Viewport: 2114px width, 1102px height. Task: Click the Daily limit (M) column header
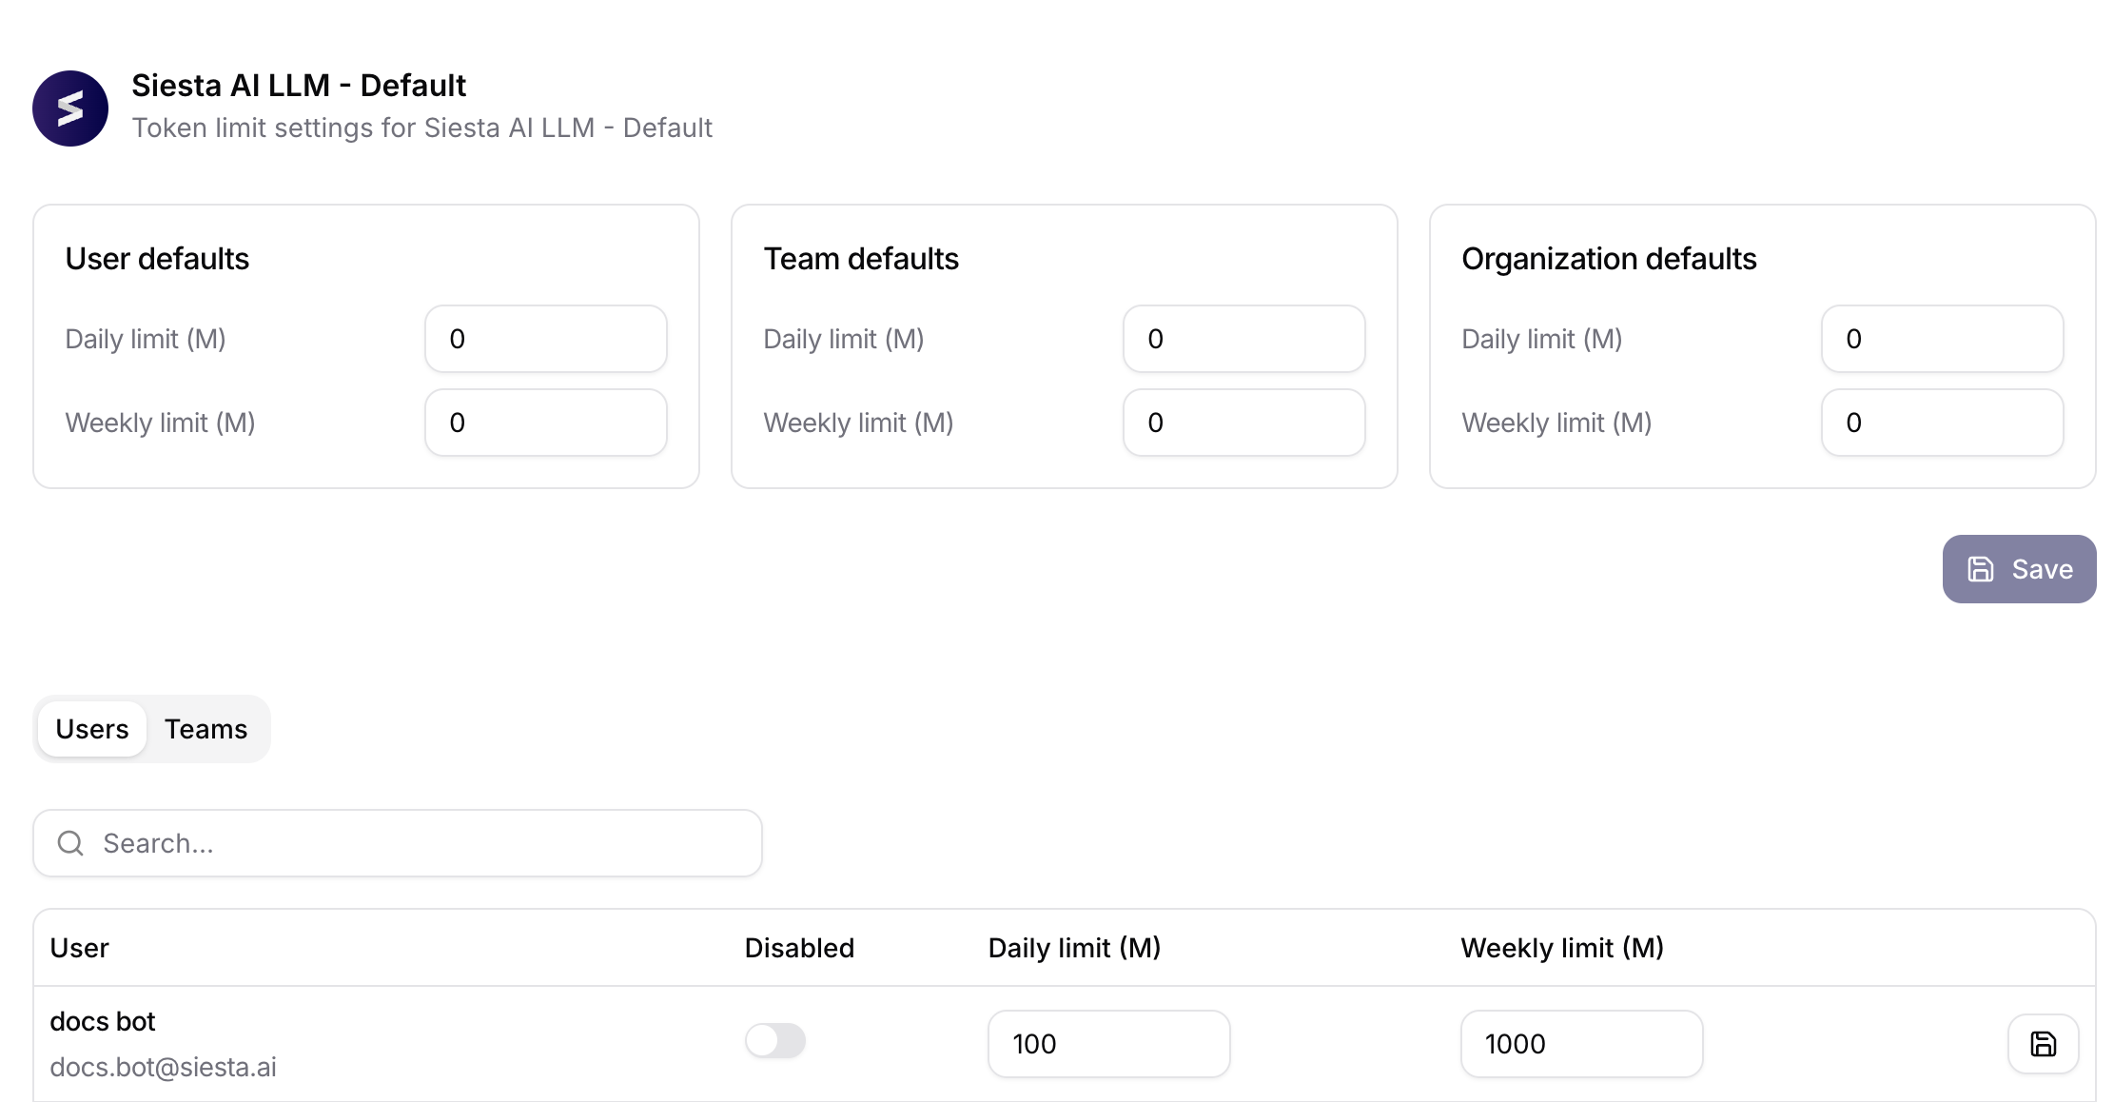[1074, 948]
